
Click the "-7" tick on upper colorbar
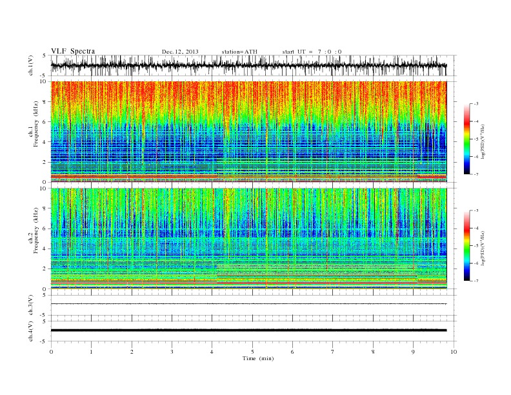[476, 174]
